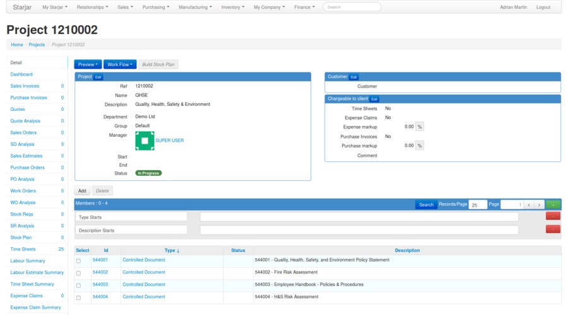Go to the next page arrow
The image size is (568, 315).
pyautogui.click(x=539, y=205)
